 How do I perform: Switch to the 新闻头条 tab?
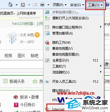tap(14, 81)
